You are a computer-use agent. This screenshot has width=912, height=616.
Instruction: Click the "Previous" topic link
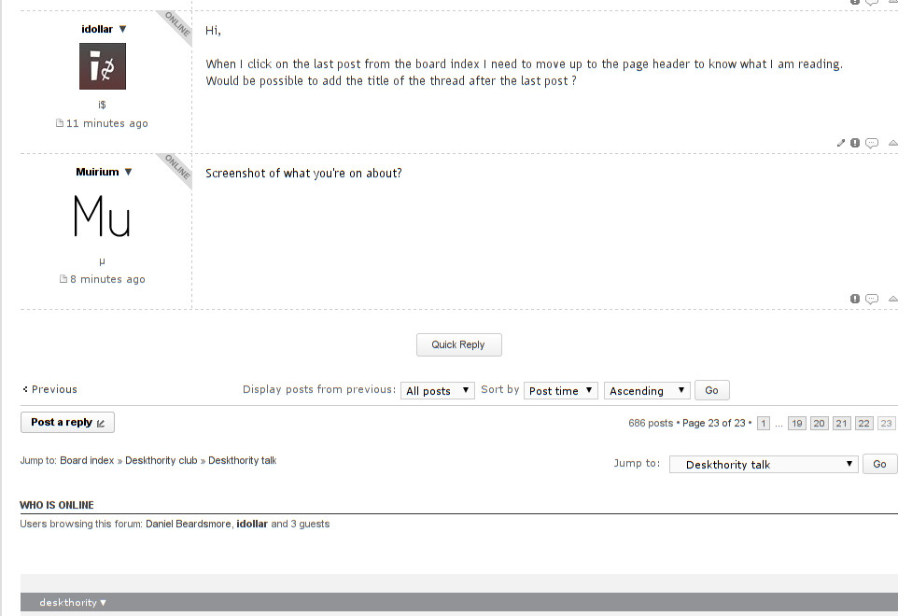(x=53, y=390)
